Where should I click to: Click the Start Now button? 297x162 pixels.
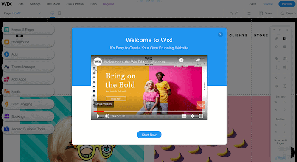(x=149, y=135)
